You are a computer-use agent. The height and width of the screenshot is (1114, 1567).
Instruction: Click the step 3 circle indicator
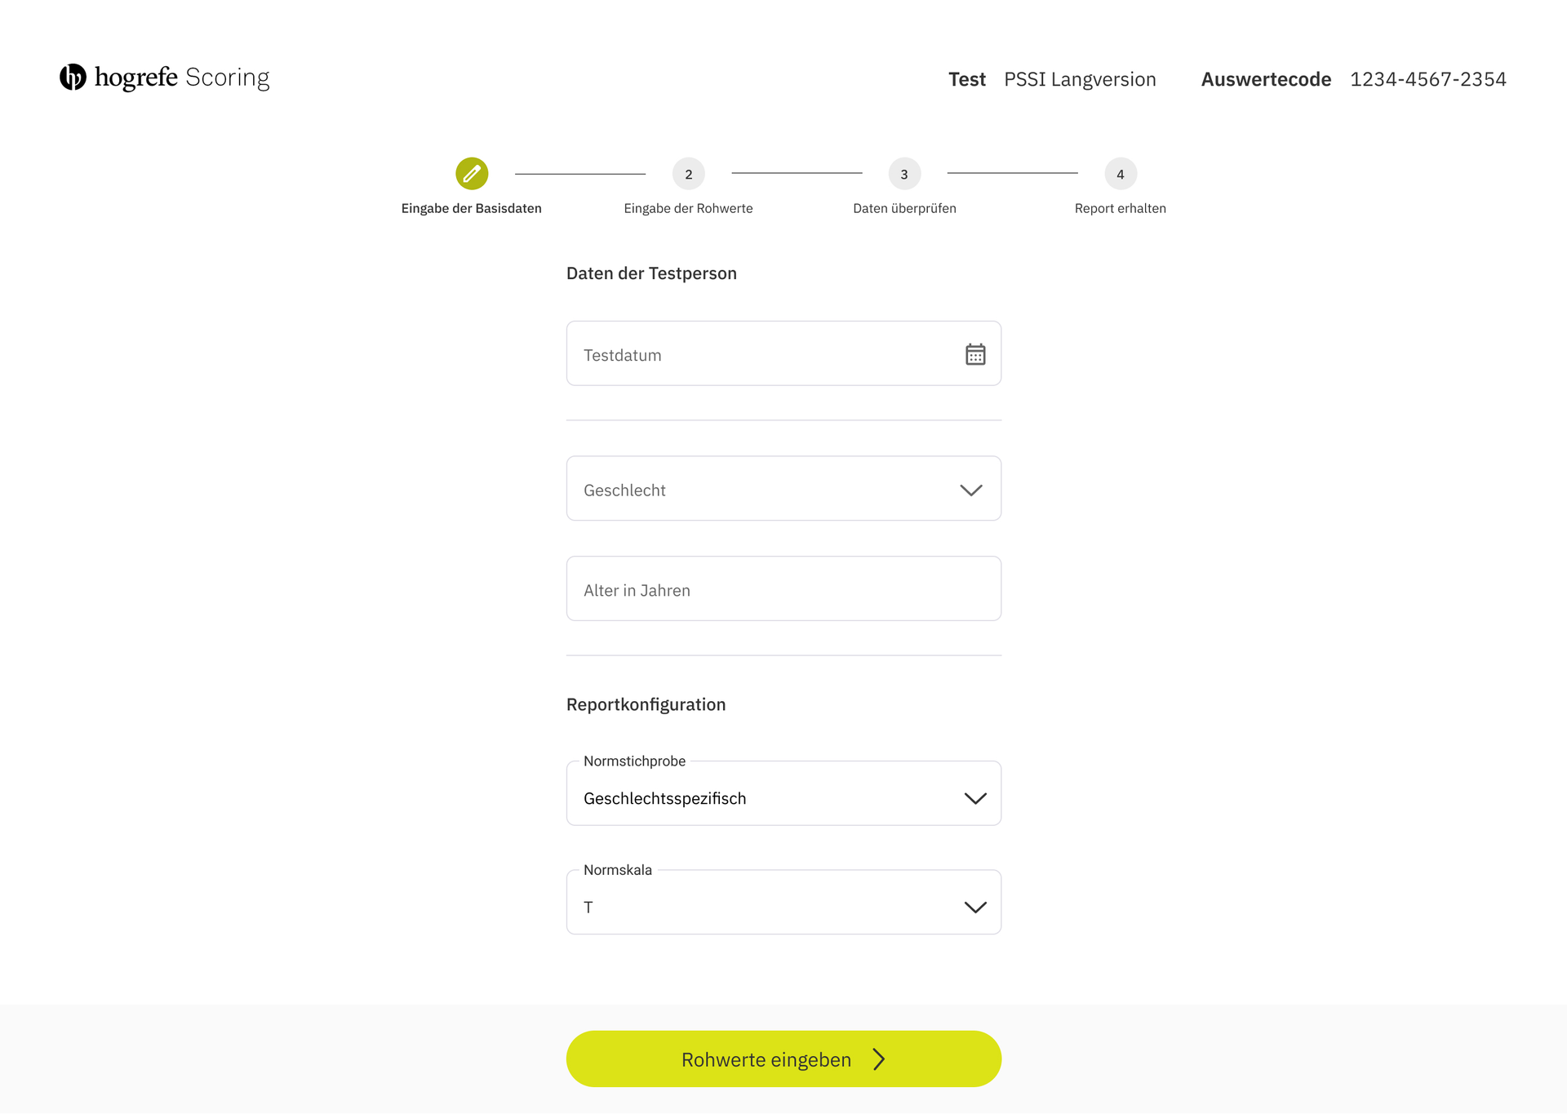(904, 174)
